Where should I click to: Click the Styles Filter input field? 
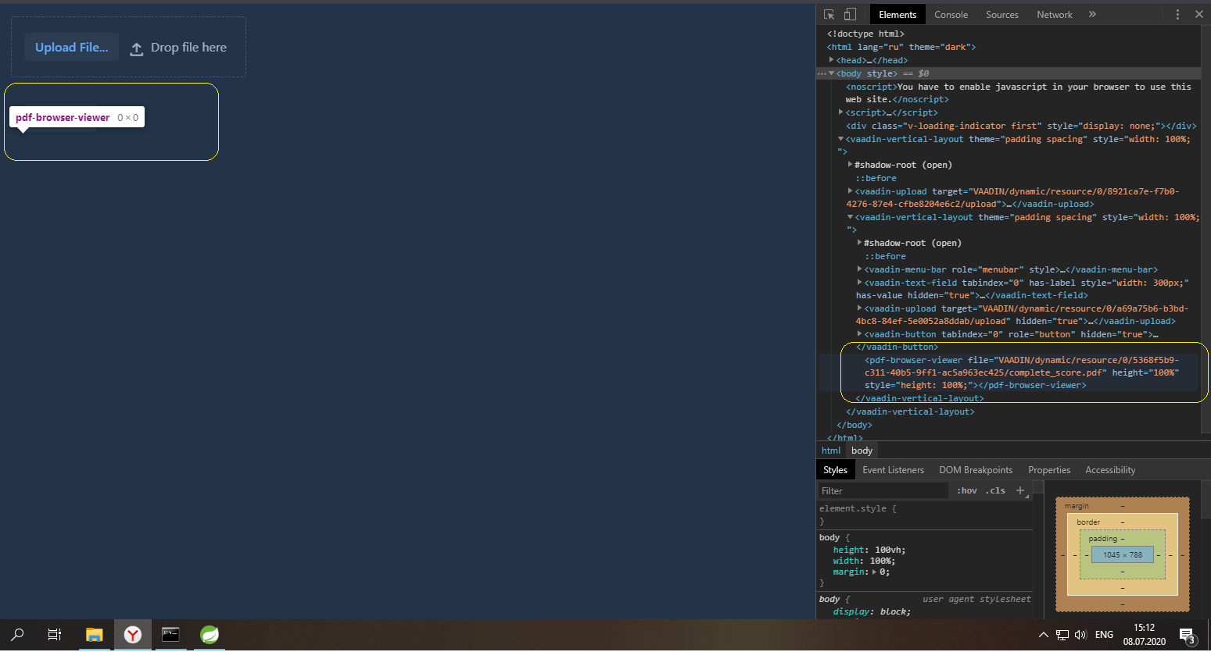point(882,491)
